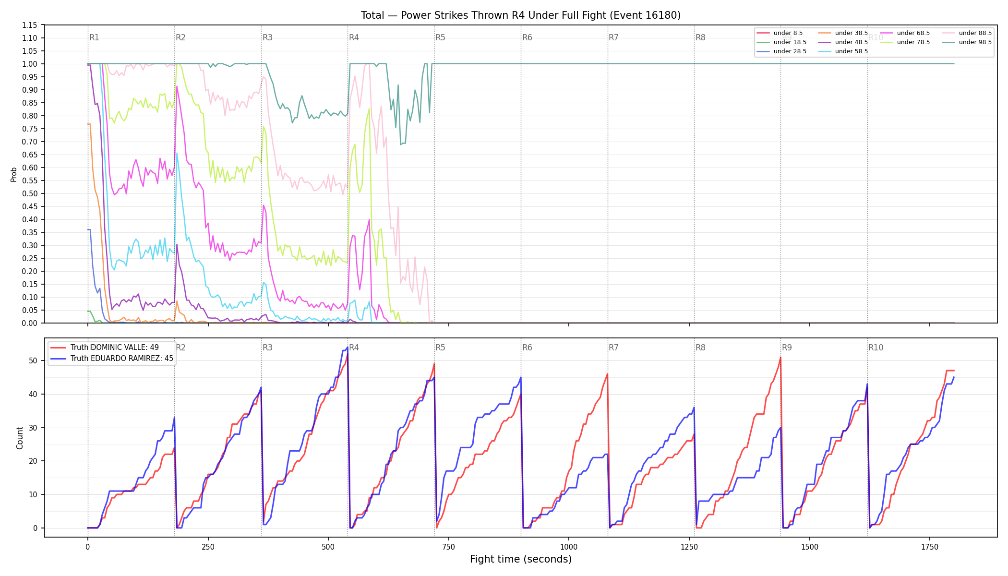The height and width of the screenshot is (576, 1008).
Task: Click the R2 round label in probability chart
Action: coord(180,37)
